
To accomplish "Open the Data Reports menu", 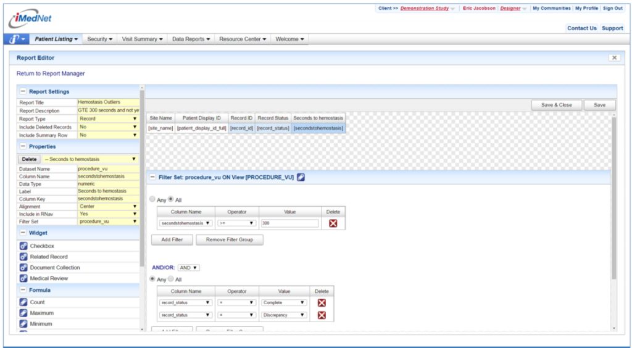I will (x=191, y=39).
